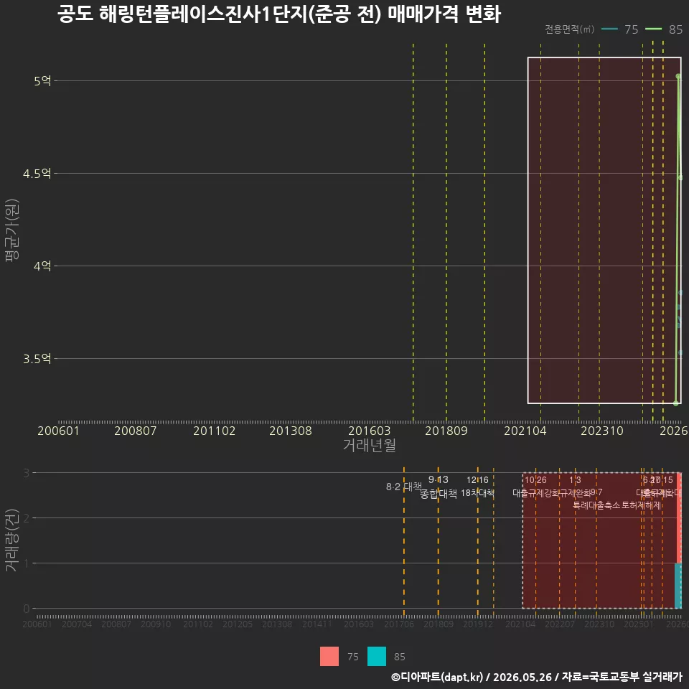Screen dimensions: 689x689
Task: Click the 200704 tick label in volume chart
Action: pyautogui.click(x=77, y=624)
